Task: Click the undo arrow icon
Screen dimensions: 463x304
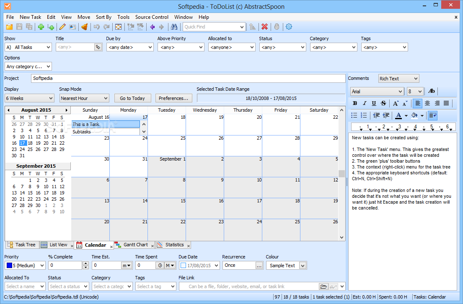Action: (x=96, y=27)
